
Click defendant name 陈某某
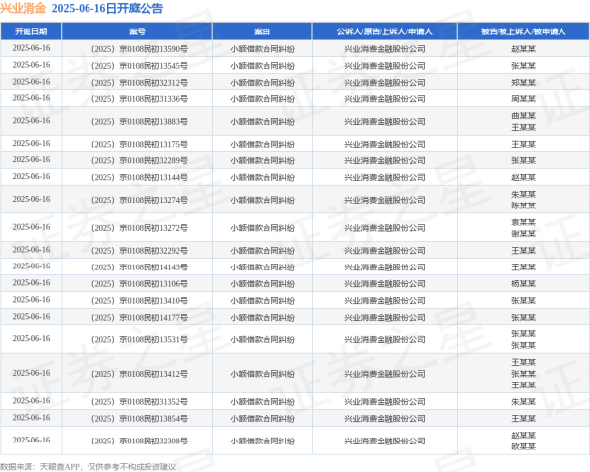pos(523,206)
